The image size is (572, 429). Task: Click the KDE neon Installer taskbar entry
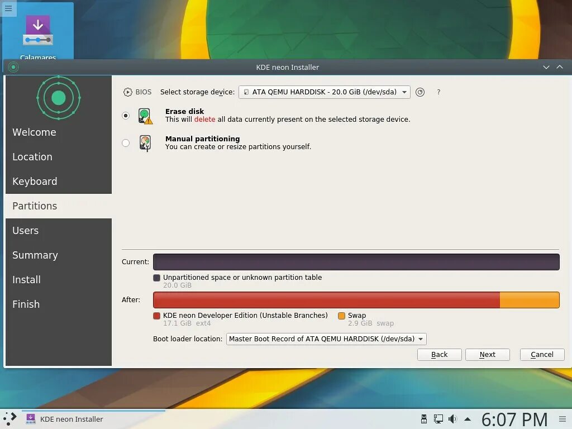click(x=93, y=419)
